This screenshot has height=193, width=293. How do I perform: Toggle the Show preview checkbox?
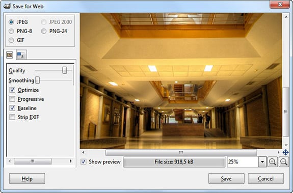click(84, 161)
